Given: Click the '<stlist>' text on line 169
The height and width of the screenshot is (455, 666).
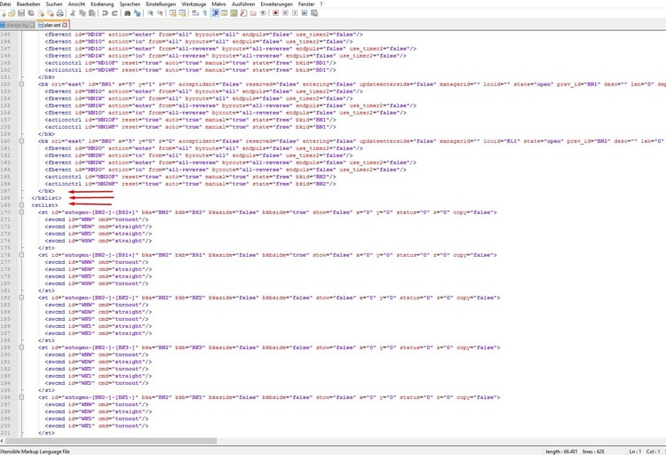Looking at the screenshot, I should click(x=44, y=205).
